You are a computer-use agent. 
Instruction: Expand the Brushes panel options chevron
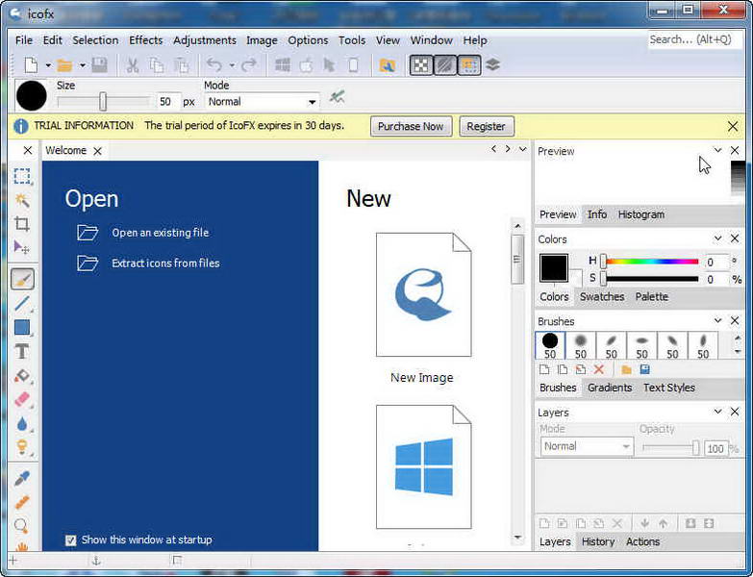(x=717, y=320)
